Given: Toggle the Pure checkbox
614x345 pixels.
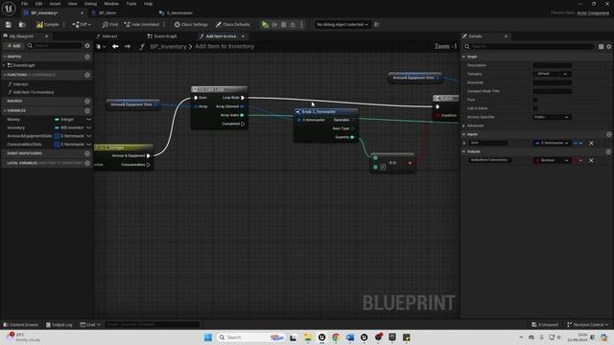Looking at the screenshot, I should pos(535,100).
